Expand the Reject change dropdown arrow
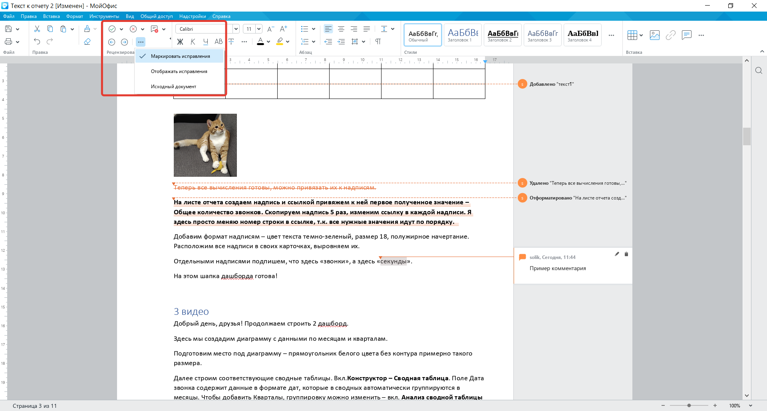Screen dimensions: 767x411 tap(143, 29)
